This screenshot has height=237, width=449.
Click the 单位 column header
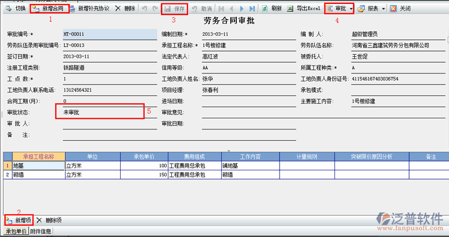click(x=93, y=157)
